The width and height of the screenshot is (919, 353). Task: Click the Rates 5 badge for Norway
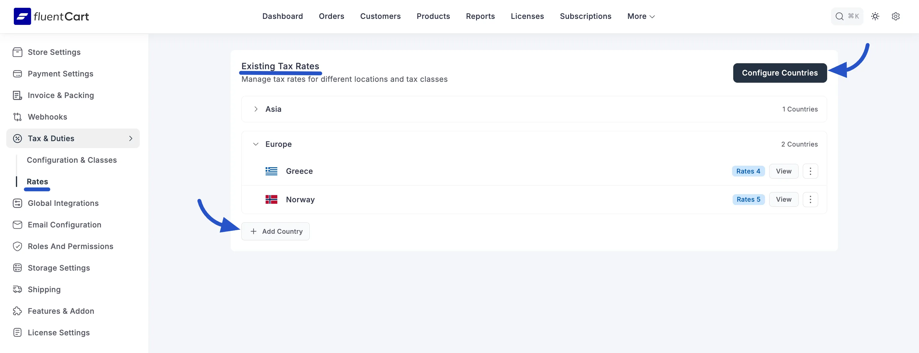pos(748,200)
